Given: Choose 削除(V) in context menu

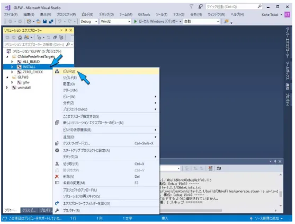Looking at the screenshot, I should point(106,176).
